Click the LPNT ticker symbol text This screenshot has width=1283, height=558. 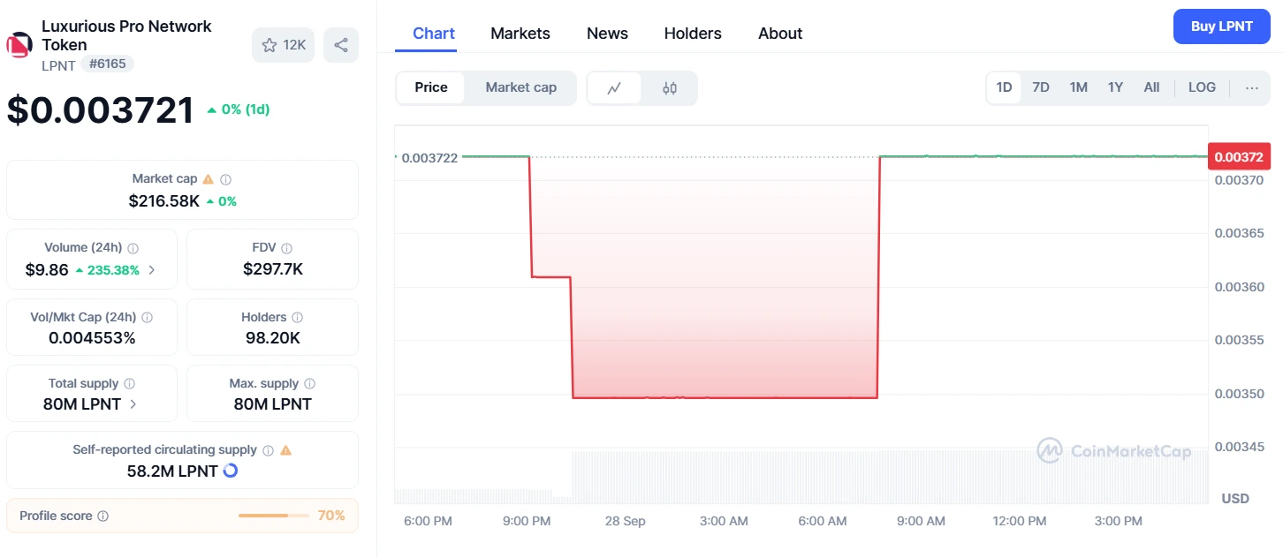click(58, 64)
